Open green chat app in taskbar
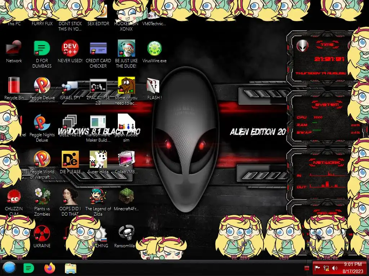Screen dimensions: 369x276 click(x=29, y=268)
